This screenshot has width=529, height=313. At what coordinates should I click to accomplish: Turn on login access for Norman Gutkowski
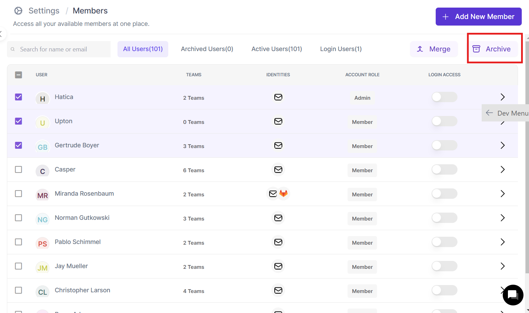[x=444, y=218]
